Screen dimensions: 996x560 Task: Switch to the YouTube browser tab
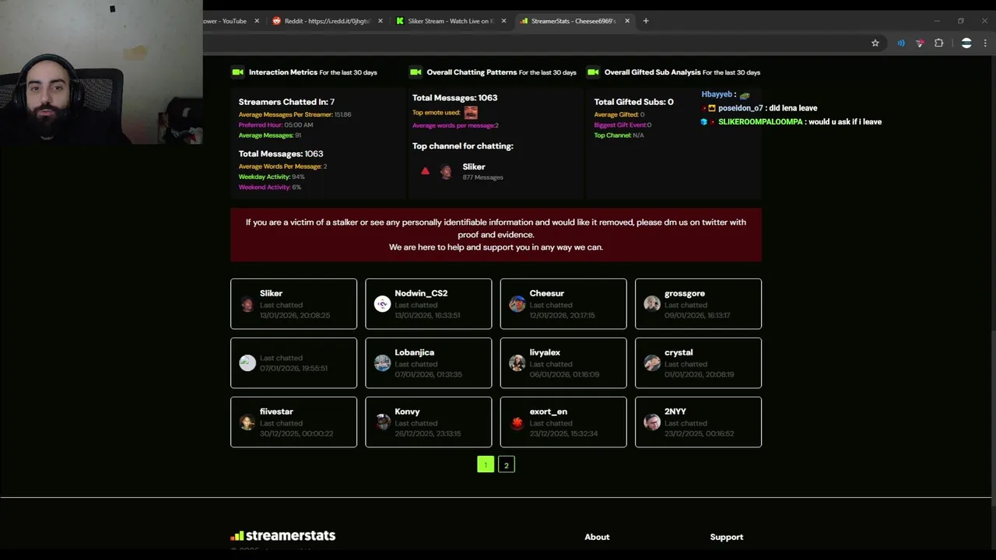pos(226,21)
